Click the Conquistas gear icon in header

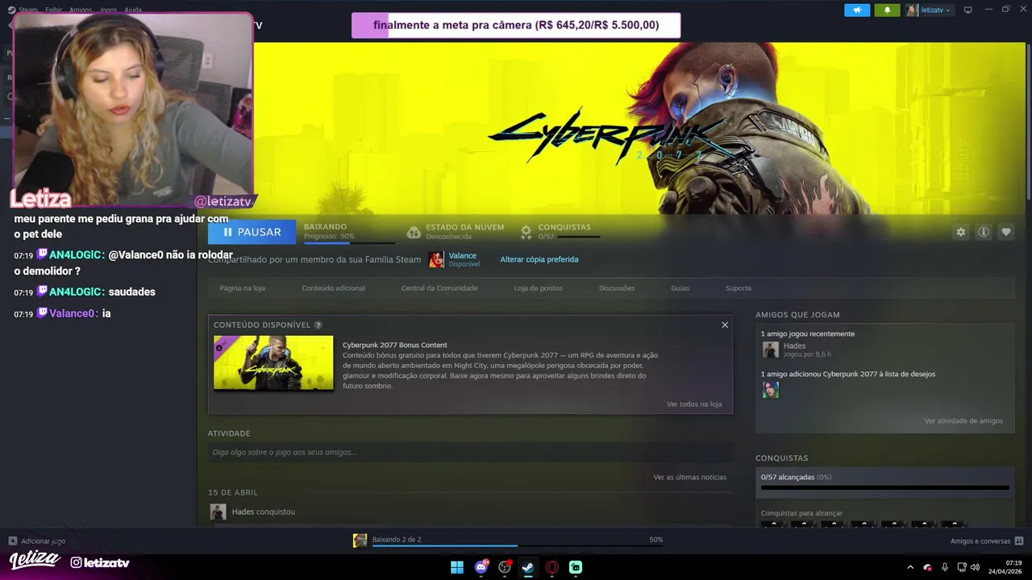point(526,232)
